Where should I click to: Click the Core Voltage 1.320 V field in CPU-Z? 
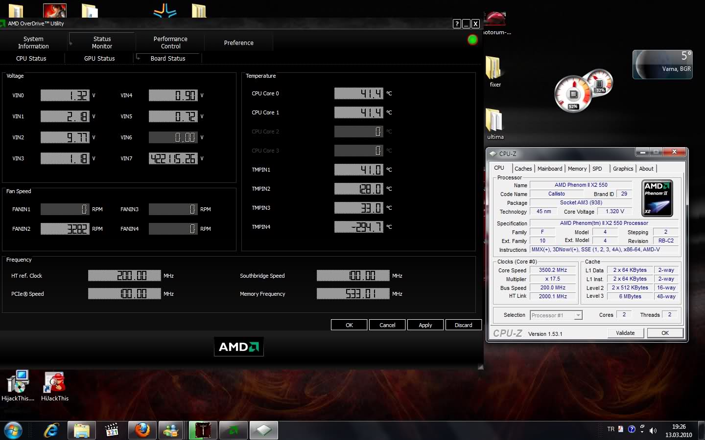click(615, 212)
